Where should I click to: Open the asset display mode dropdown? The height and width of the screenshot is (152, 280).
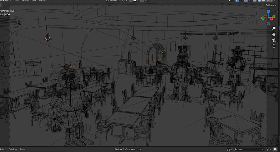(x=229, y=149)
